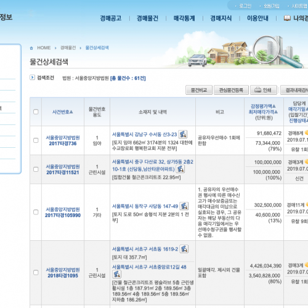Toggle the select-all checkbox in table header

[36, 111]
